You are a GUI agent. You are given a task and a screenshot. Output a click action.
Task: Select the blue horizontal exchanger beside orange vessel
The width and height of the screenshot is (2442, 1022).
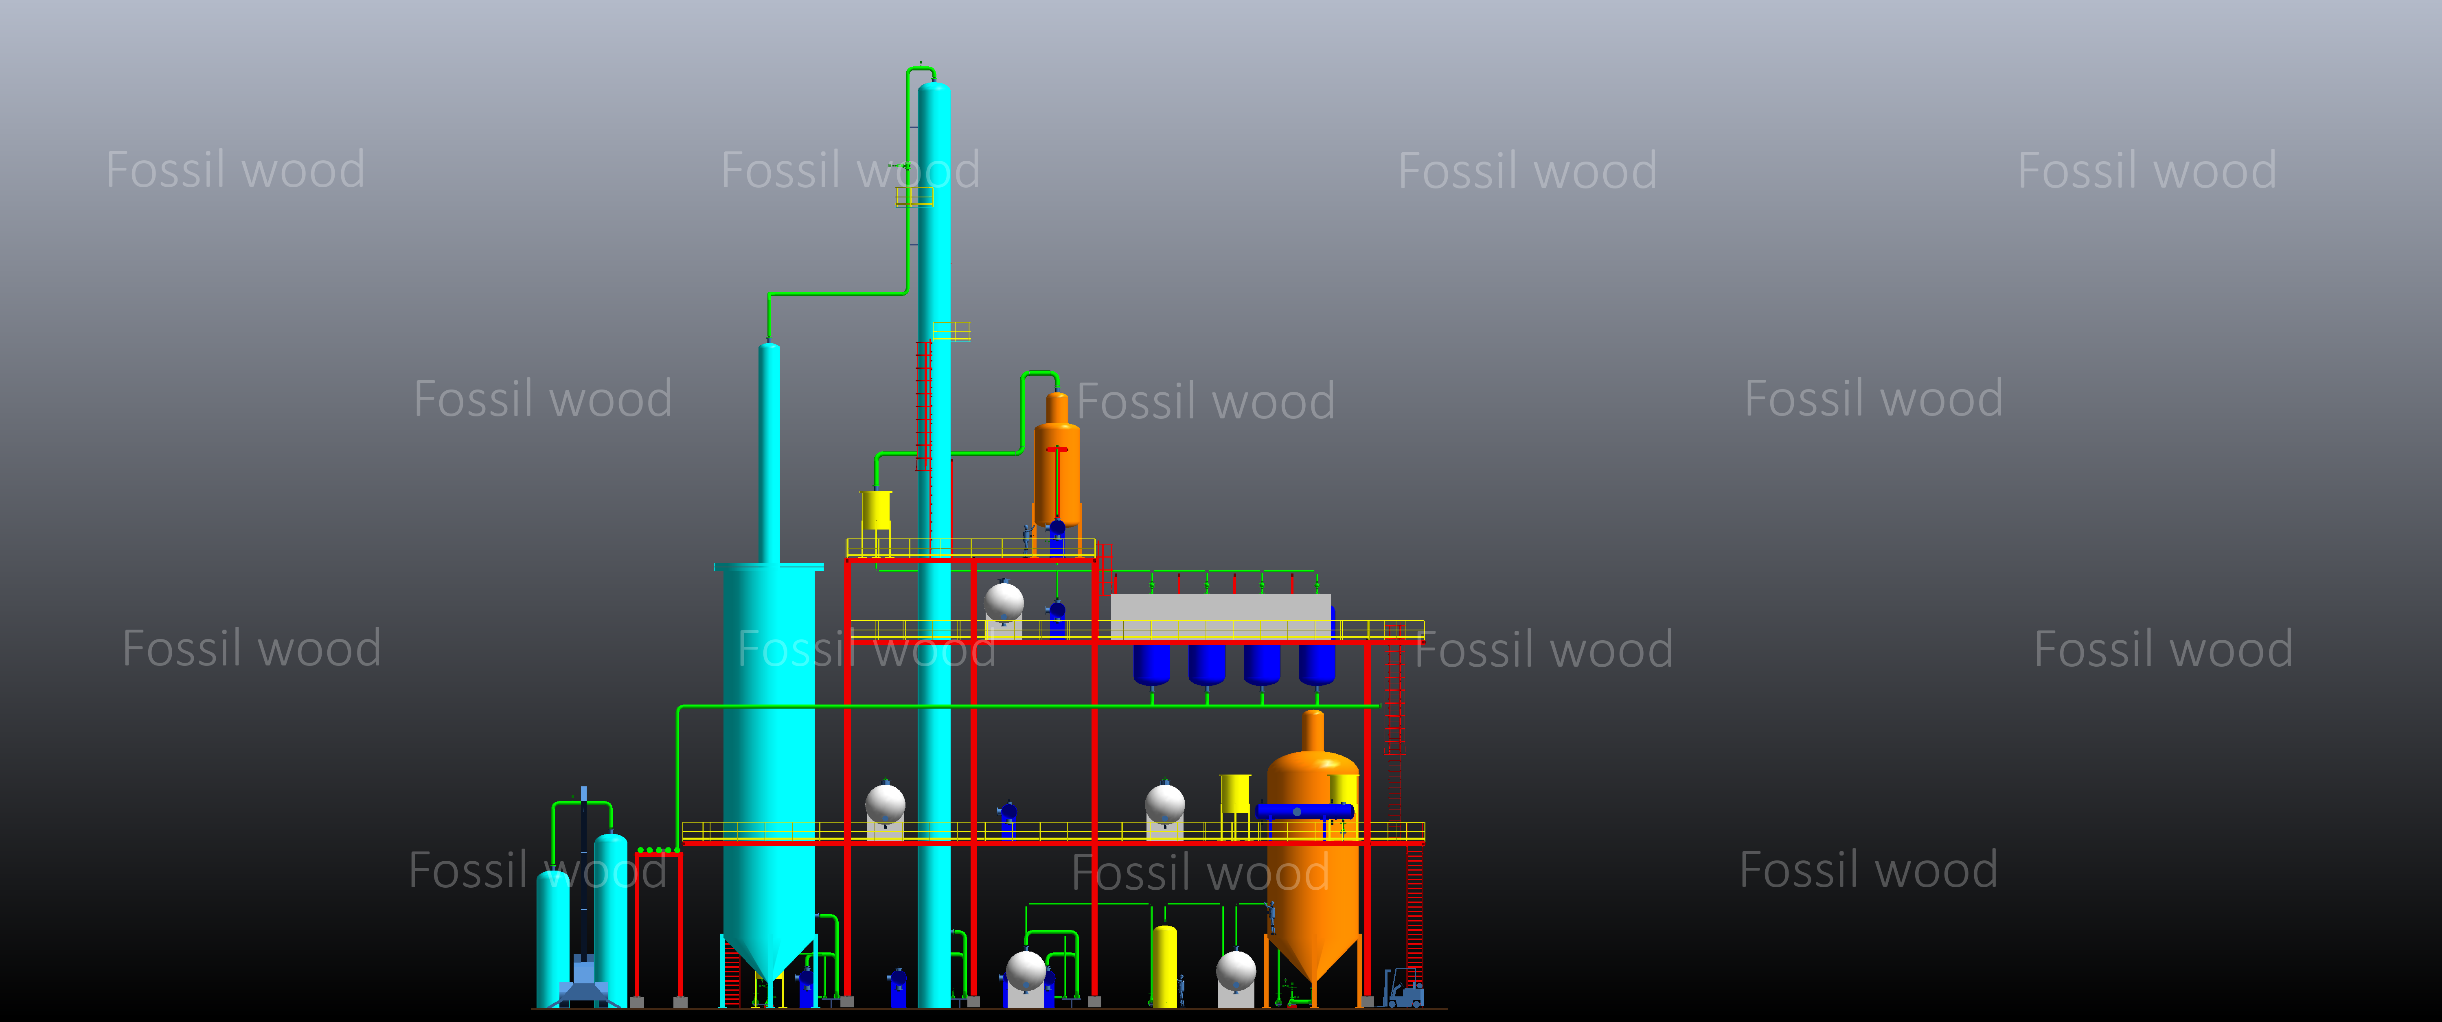(1304, 812)
